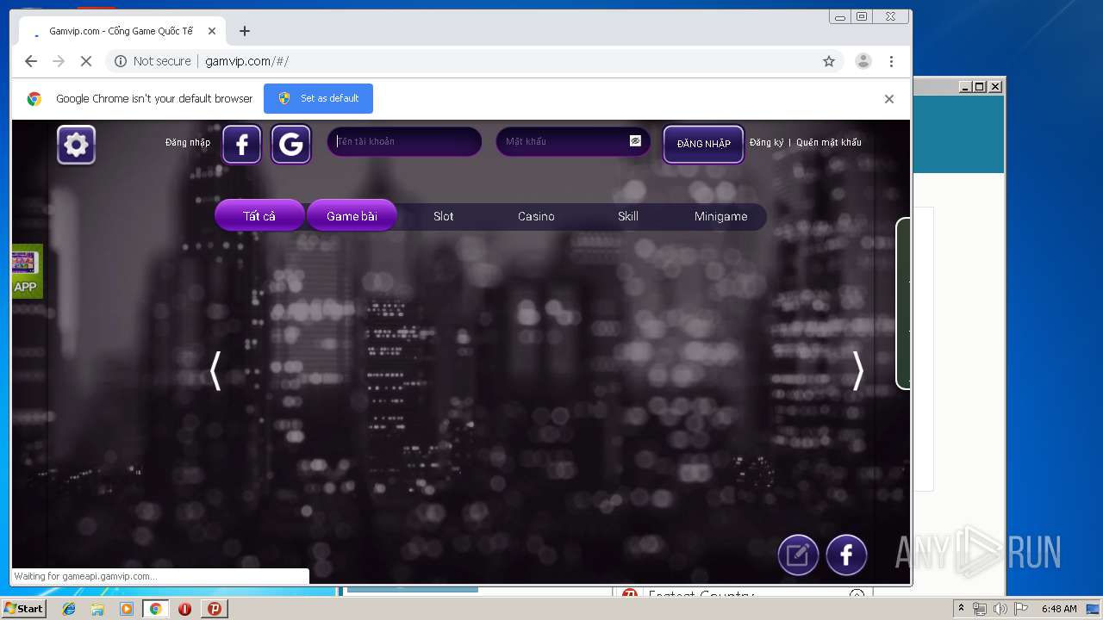Open the bottom round Facebook icon
This screenshot has height=620, width=1103.
846,555
